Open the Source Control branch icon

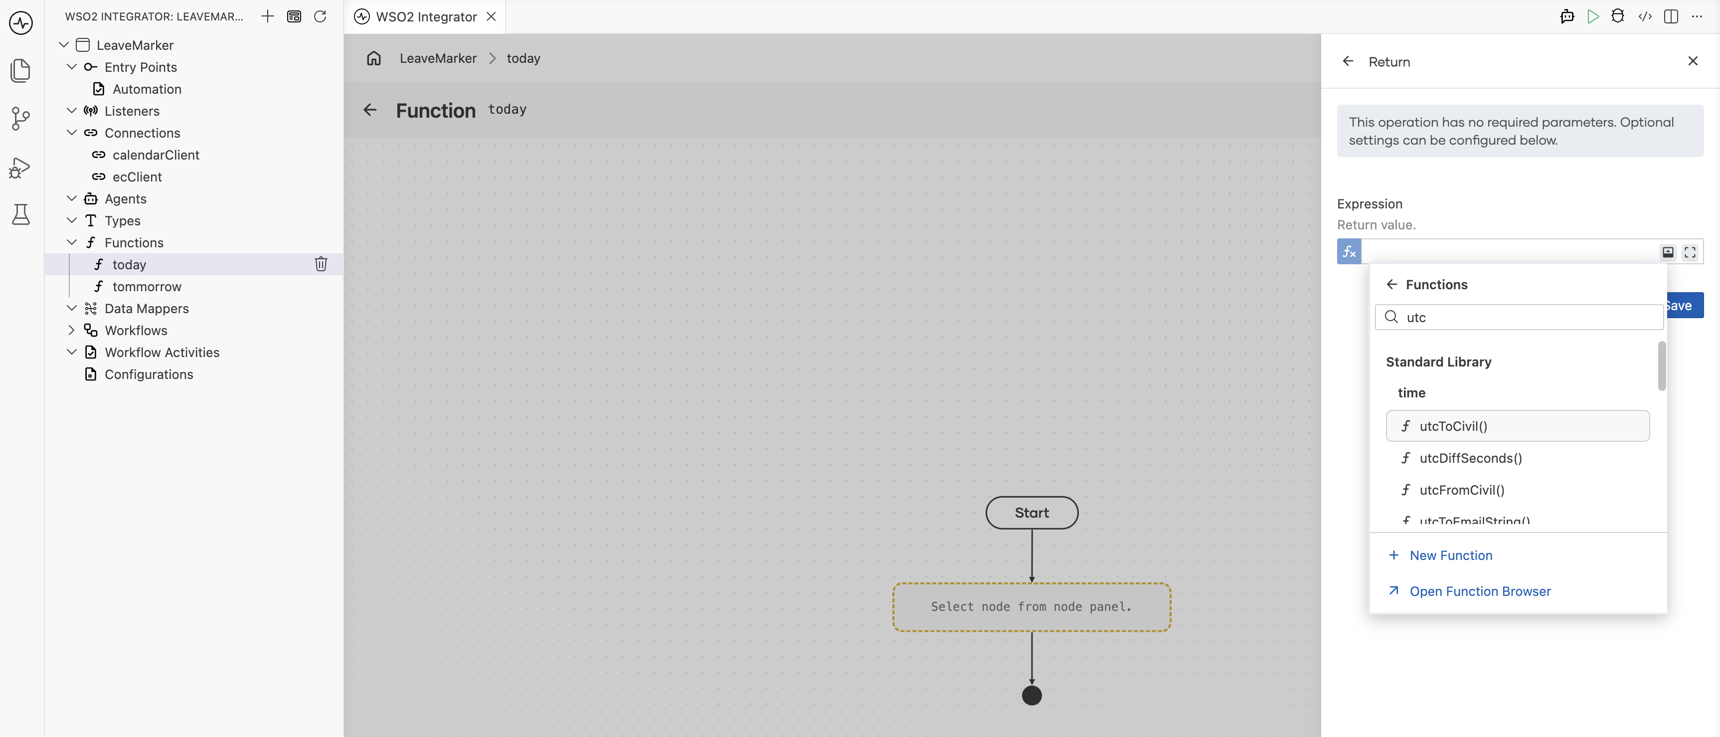point(21,119)
